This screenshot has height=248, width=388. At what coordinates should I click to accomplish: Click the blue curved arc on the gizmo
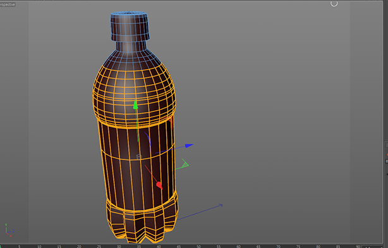click(148, 141)
